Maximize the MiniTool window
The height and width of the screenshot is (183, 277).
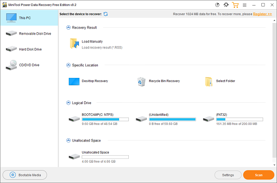pyautogui.click(x=263, y=5)
